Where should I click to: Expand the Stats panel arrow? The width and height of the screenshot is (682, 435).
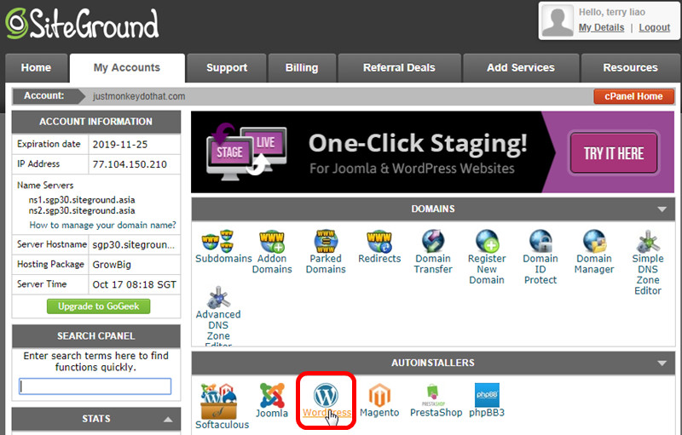(x=168, y=420)
